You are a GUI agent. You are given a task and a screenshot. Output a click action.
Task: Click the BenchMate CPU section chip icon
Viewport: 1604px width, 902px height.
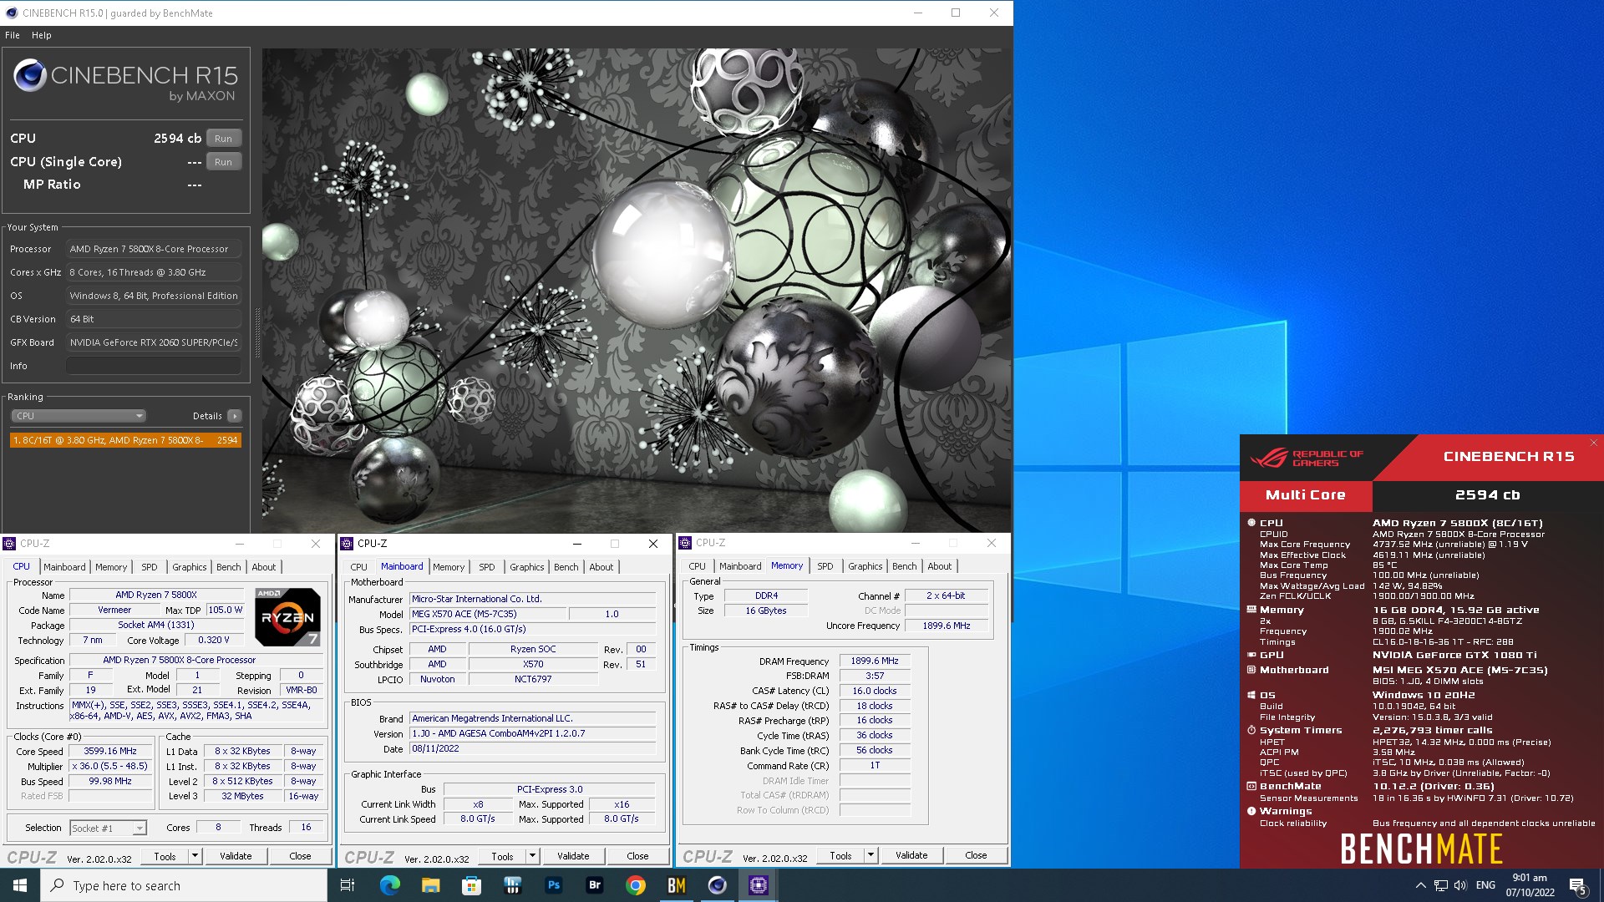(1251, 523)
